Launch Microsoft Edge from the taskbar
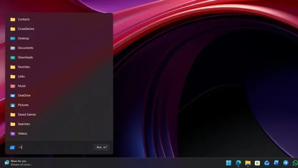This screenshot has height=168, width=298. [x=238, y=163]
